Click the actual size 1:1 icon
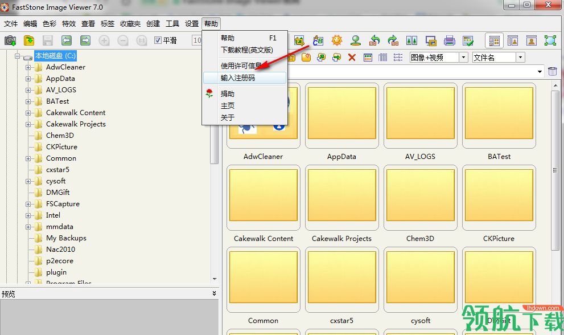Screen dimensions: 564x335 click(x=141, y=40)
